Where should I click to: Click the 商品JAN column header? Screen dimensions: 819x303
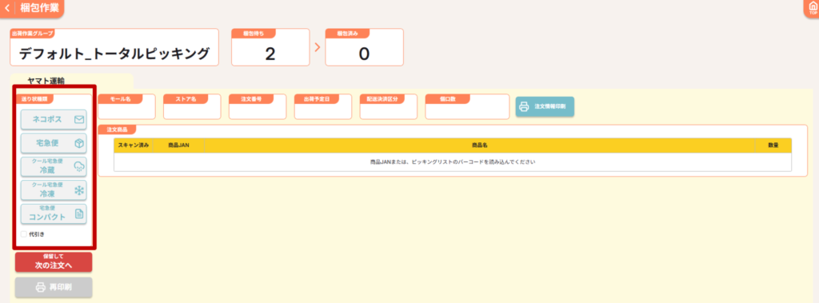[x=178, y=146]
